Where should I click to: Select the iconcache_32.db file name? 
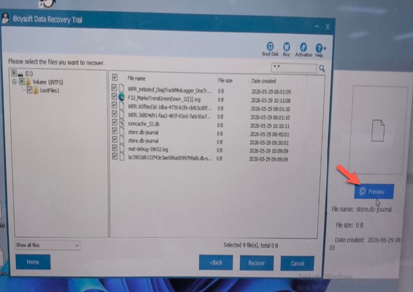[143, 124]
